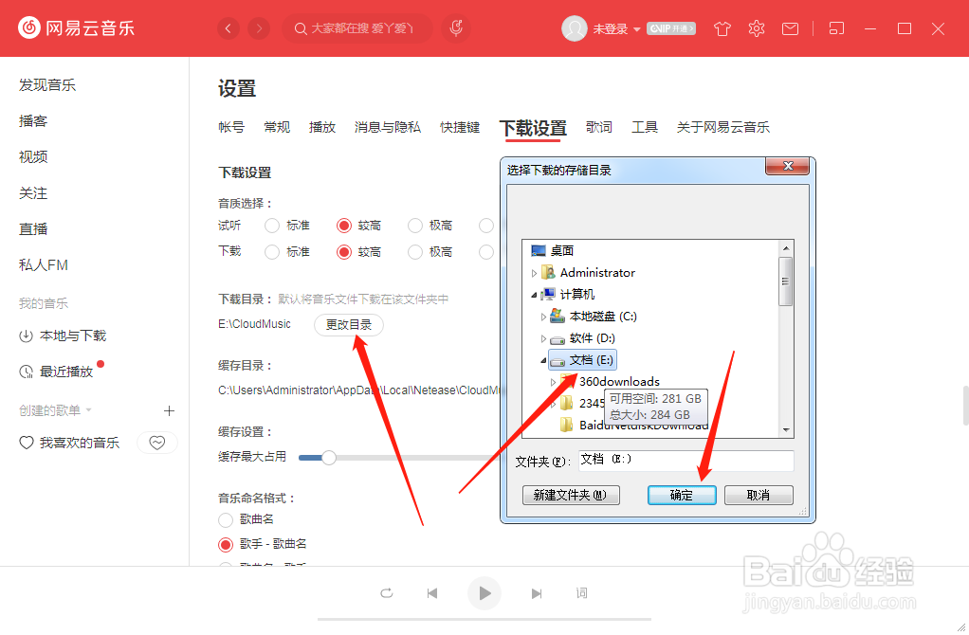Click 新建文件夹 in the dialog
The width and height of the screenshot is (969, 635).
(x=571, y=496)
